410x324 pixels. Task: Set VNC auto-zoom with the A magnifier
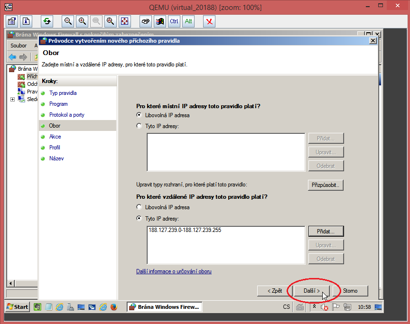(111, 21)
